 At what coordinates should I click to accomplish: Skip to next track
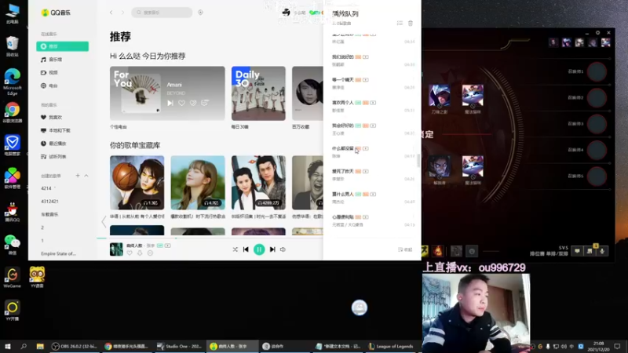coord(272,249)
